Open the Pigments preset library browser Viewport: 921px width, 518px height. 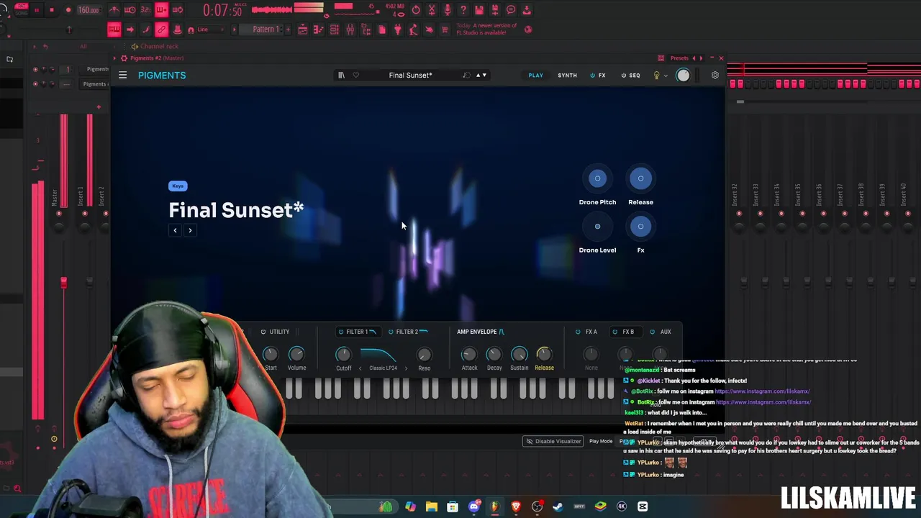point(341,75)
